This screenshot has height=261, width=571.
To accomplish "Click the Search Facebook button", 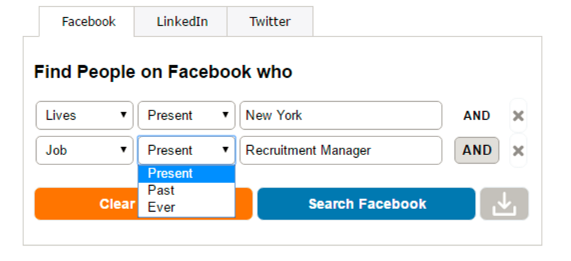I will [x=366, y=204].
